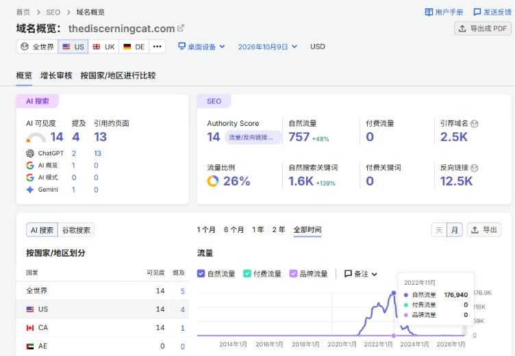Click the notes comment icon above chart

coord(348,274)
